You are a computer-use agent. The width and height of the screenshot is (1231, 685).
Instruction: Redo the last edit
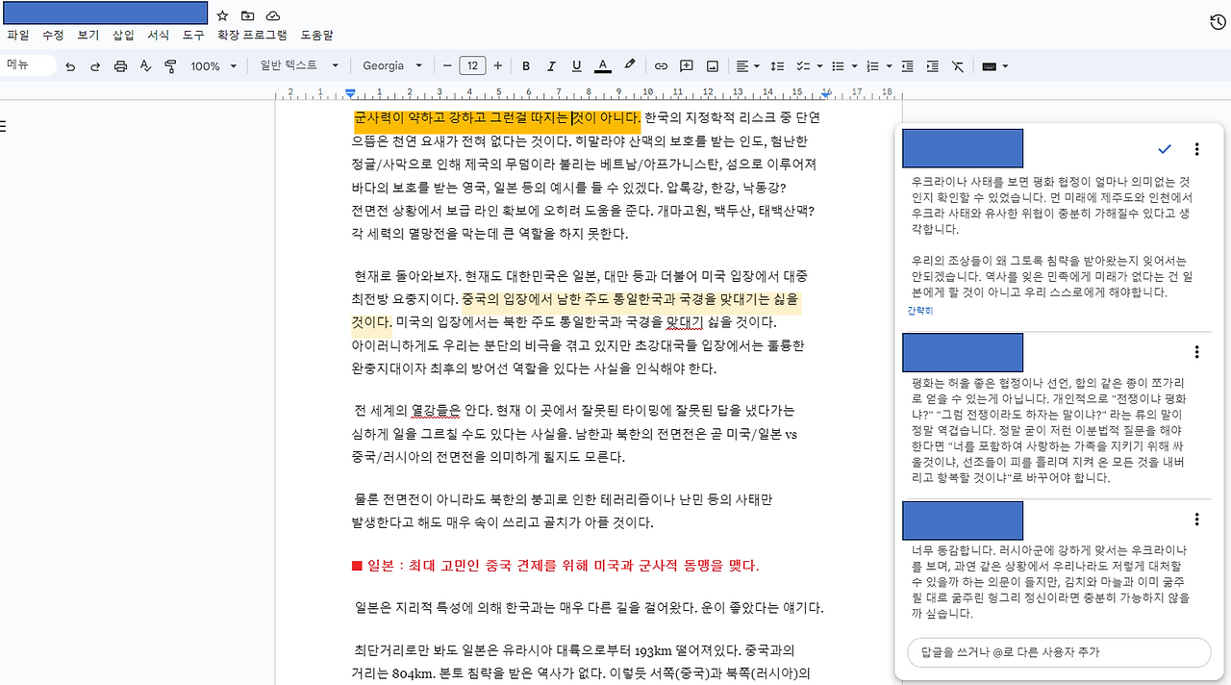pyautogui.click(x=95, y=66)
